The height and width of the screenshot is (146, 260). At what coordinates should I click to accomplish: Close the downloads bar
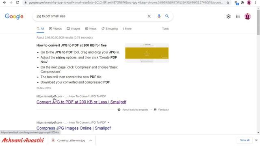(256, 140)
